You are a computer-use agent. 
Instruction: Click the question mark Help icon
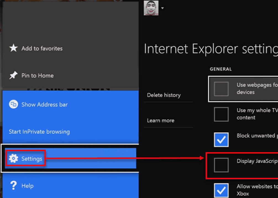(14, 185)
